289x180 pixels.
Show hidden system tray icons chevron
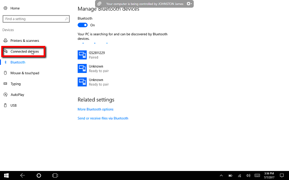pyautogui.click(x=221, y=175)
